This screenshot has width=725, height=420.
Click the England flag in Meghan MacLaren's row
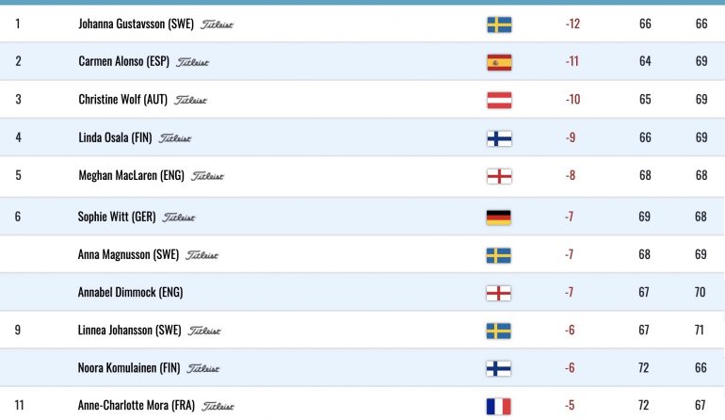point(499,176)
